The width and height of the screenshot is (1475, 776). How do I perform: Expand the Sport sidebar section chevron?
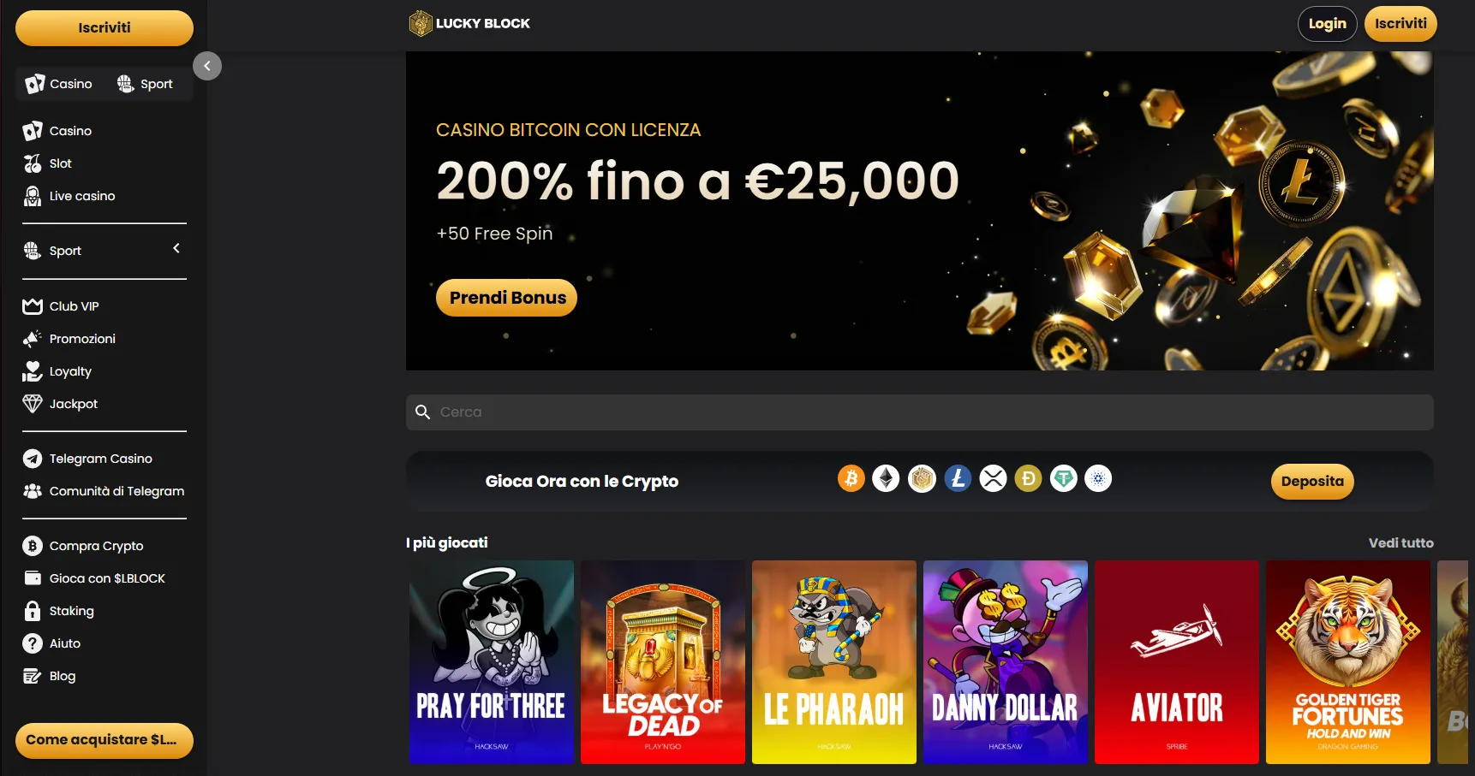point(176,249)
